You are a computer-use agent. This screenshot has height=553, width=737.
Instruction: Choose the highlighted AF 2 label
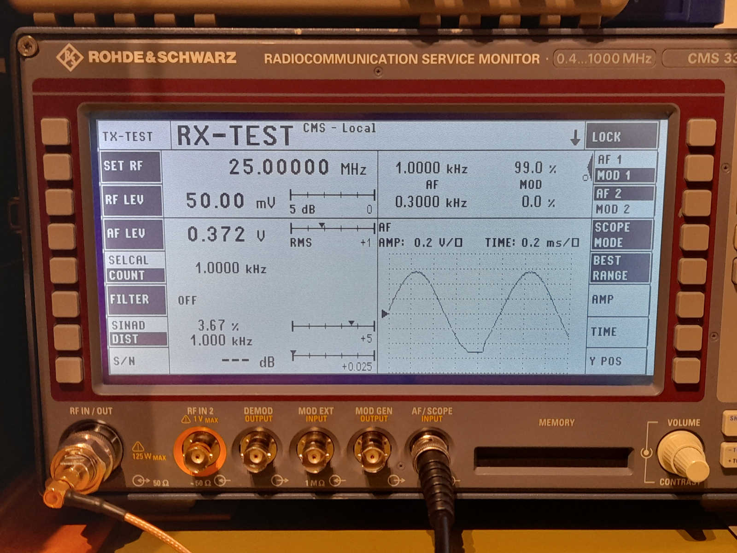click(x=623, y=193)
